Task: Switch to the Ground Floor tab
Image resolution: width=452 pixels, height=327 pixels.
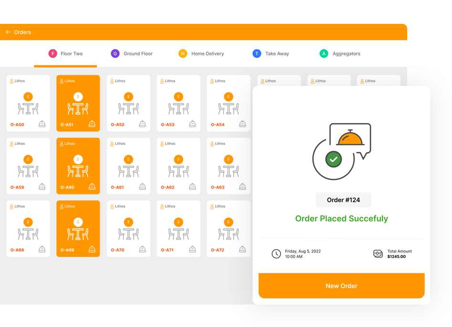Action: click(132, 53)
